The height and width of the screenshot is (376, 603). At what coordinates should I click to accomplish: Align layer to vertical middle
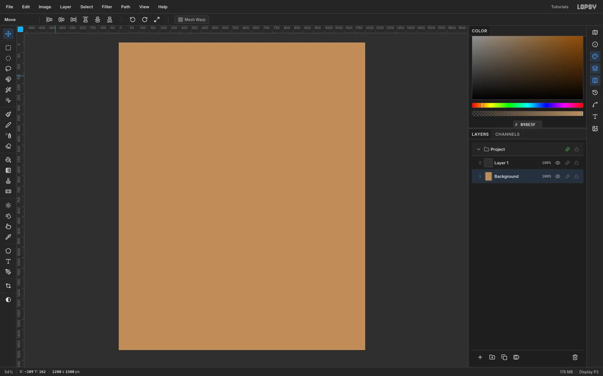[98, 20]
